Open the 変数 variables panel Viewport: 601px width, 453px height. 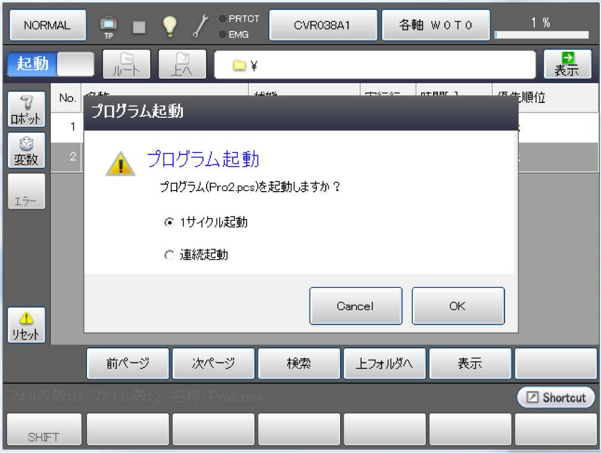pos(26,150)
